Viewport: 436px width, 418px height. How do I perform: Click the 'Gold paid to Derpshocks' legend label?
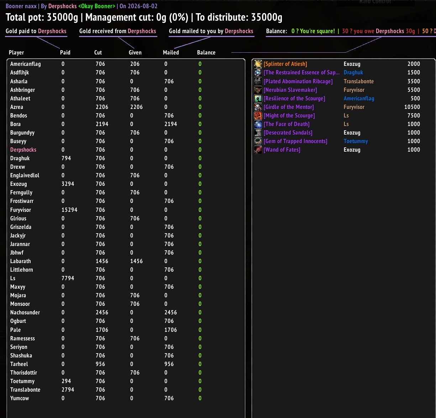[x=36, y=31]
